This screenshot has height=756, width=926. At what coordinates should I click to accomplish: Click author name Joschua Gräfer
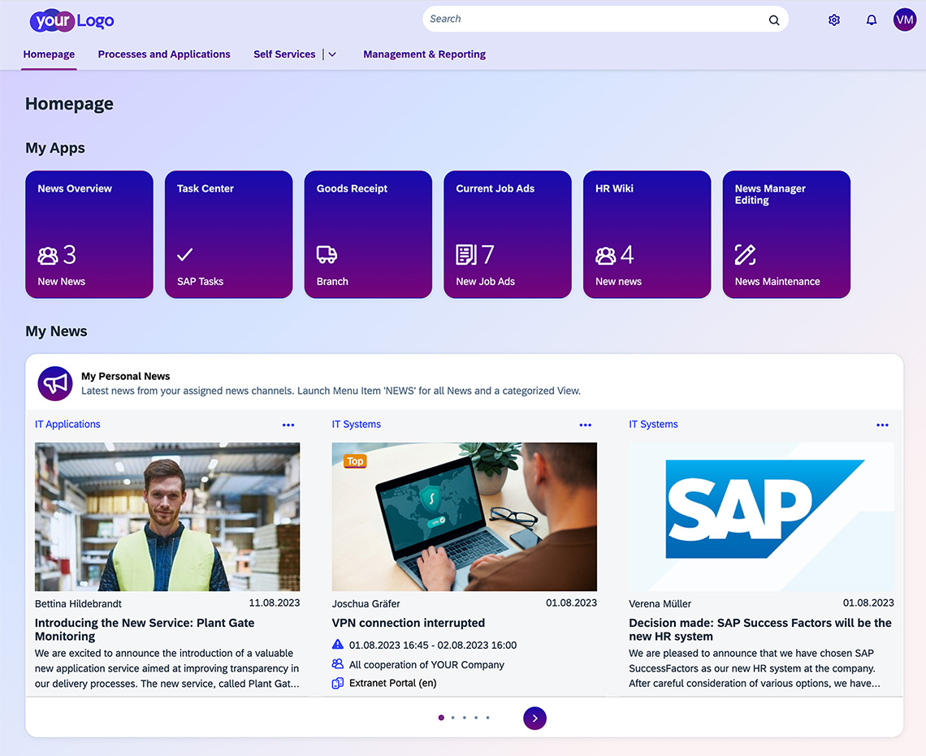(x=366, y=603)
